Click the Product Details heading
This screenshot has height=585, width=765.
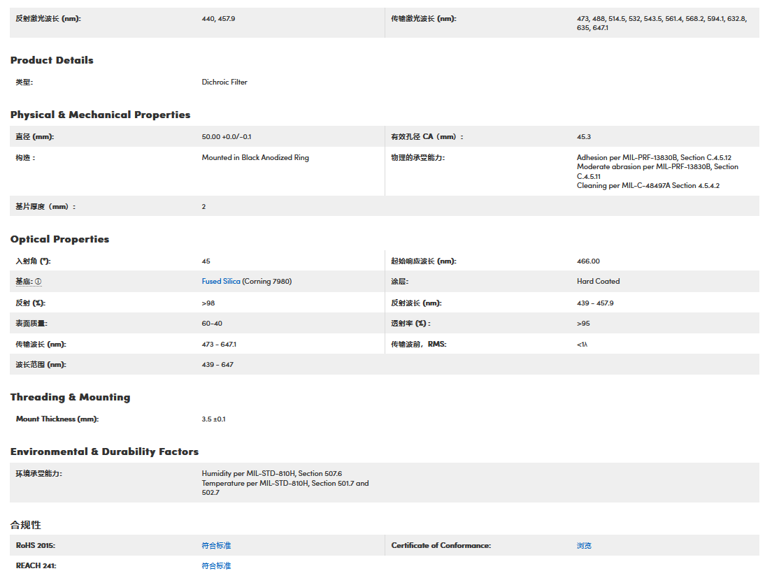tap(52, 60)
